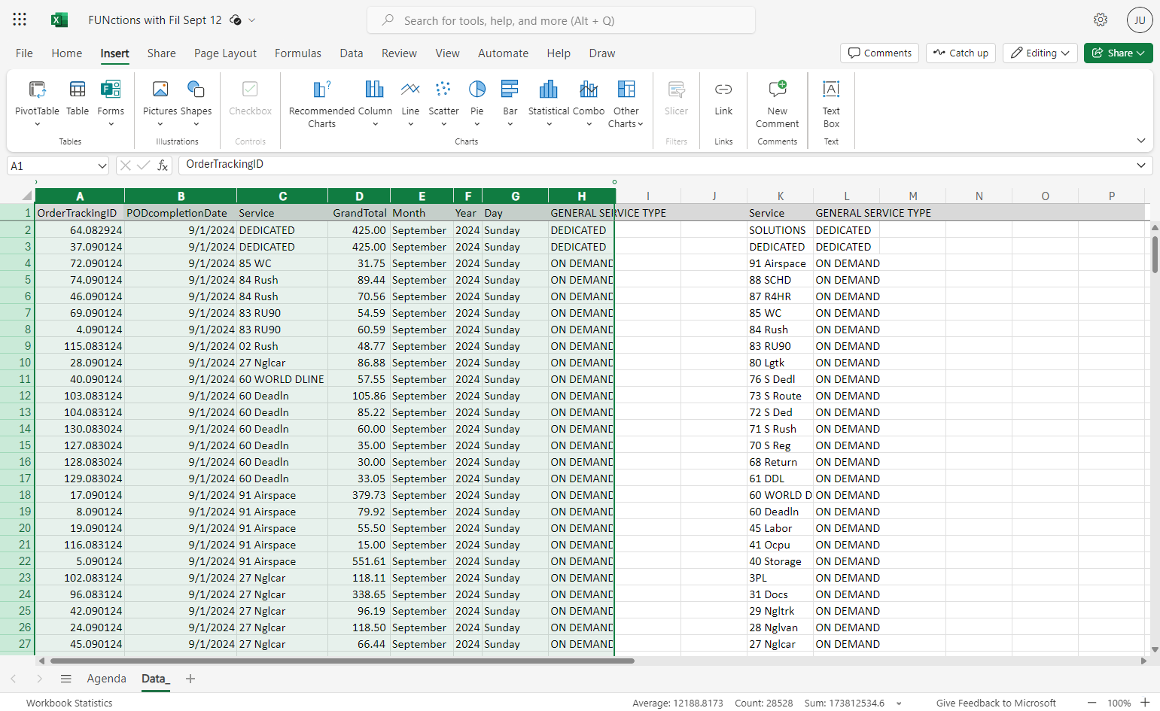The width and height of the screenshot is (1160, 711).
Task: Show Recommended Charts
Action: click(x=321, y=104)
